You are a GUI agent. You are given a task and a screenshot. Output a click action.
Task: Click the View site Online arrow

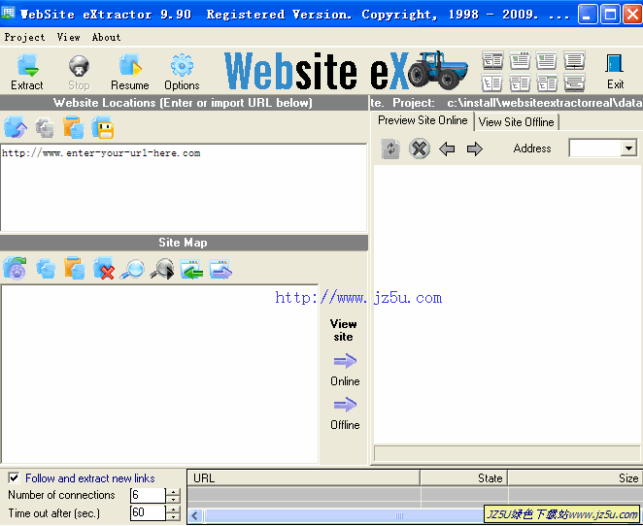pyautogui.click(x=345, y=361)
